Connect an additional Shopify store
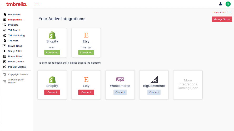The image size is (234, 131). (52, 92)
